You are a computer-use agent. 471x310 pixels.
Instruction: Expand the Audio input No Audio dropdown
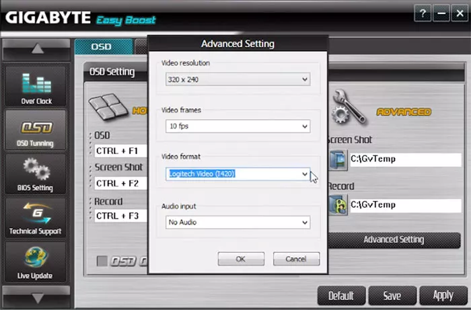tap(238, 223)
